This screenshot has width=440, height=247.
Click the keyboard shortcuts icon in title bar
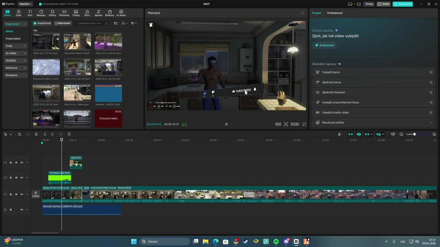point(359,4)
